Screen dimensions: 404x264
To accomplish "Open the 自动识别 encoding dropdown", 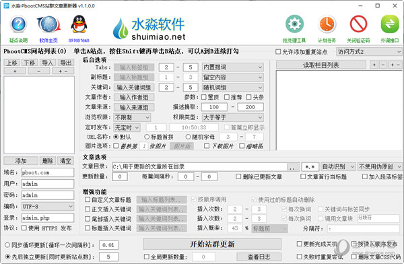I will pos(338,167).
